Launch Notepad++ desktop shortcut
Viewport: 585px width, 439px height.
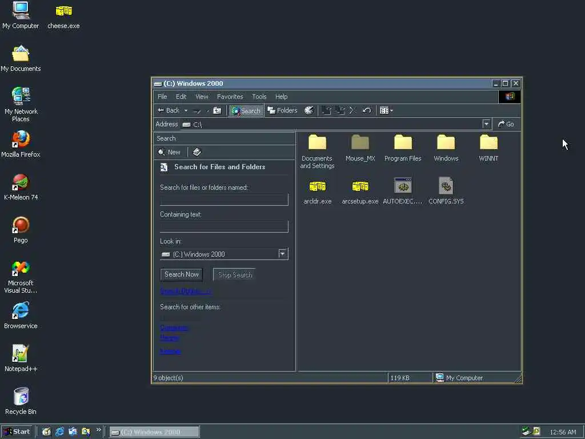click(x=21, y=359)
